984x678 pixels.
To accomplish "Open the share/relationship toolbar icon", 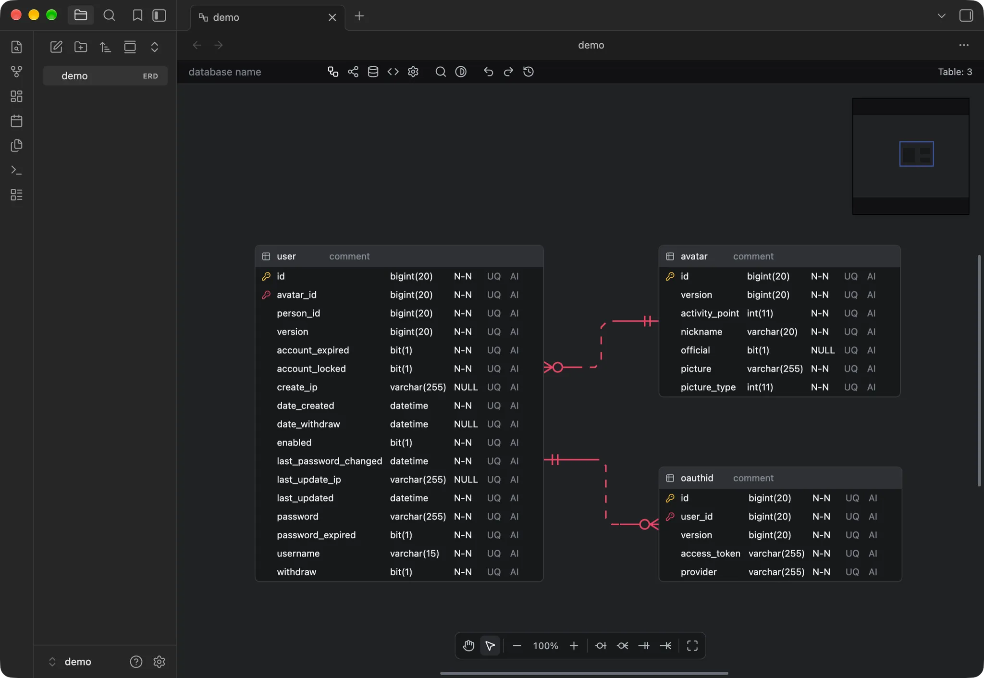I will [353, 72].
